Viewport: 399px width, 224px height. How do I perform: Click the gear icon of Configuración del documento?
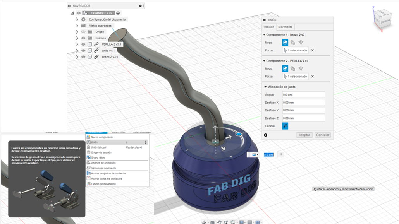coord(83,19)
